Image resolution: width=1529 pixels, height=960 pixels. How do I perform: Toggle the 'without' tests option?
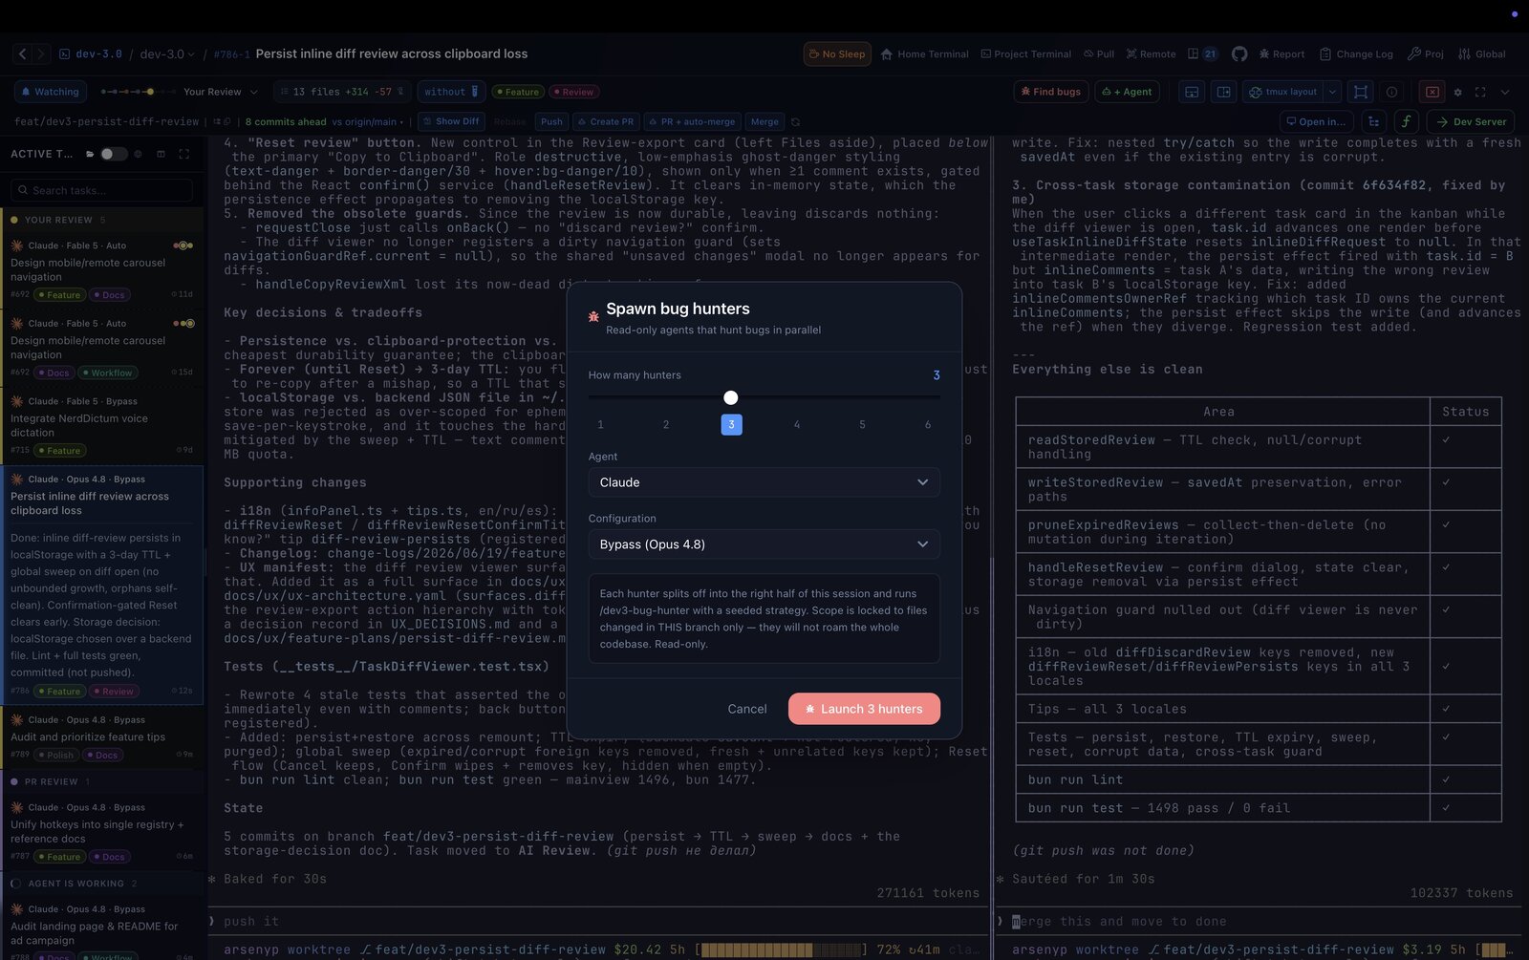point(451,92)
